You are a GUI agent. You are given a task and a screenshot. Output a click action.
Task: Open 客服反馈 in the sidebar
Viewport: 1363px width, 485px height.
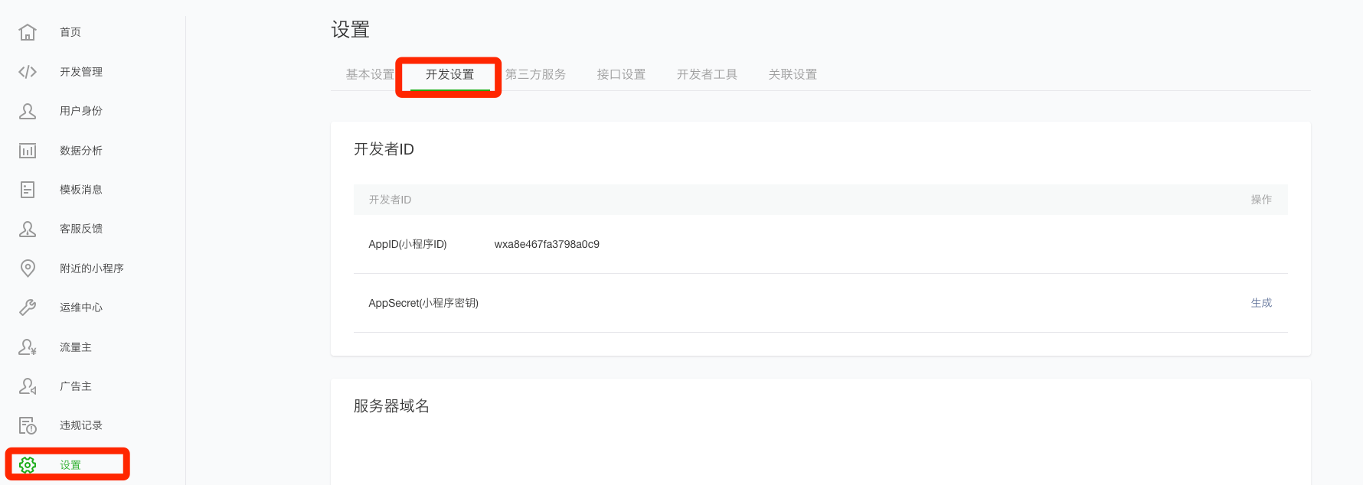(81, 229)
